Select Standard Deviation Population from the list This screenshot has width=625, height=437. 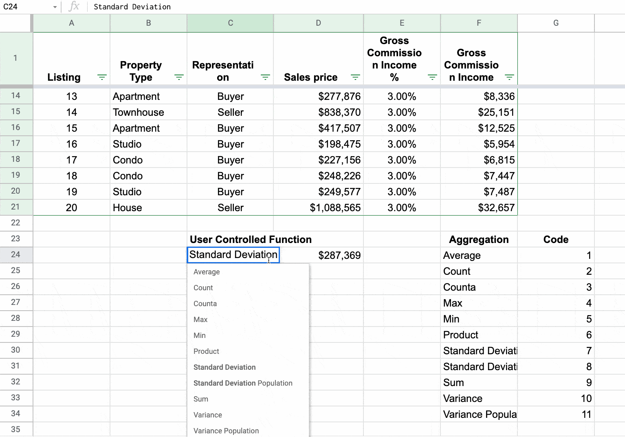tap(243, 383)
